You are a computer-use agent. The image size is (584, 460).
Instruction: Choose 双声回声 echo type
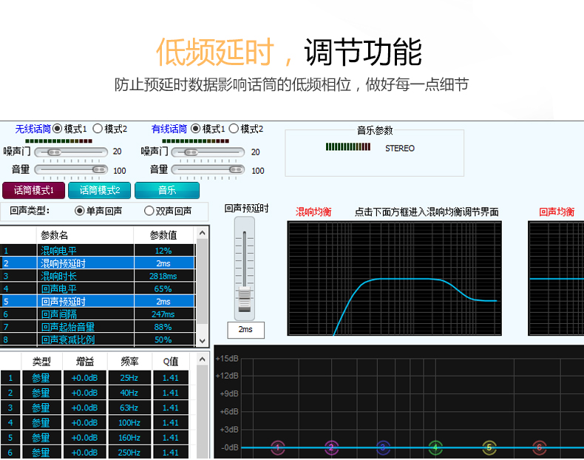(x=149, y=211)
